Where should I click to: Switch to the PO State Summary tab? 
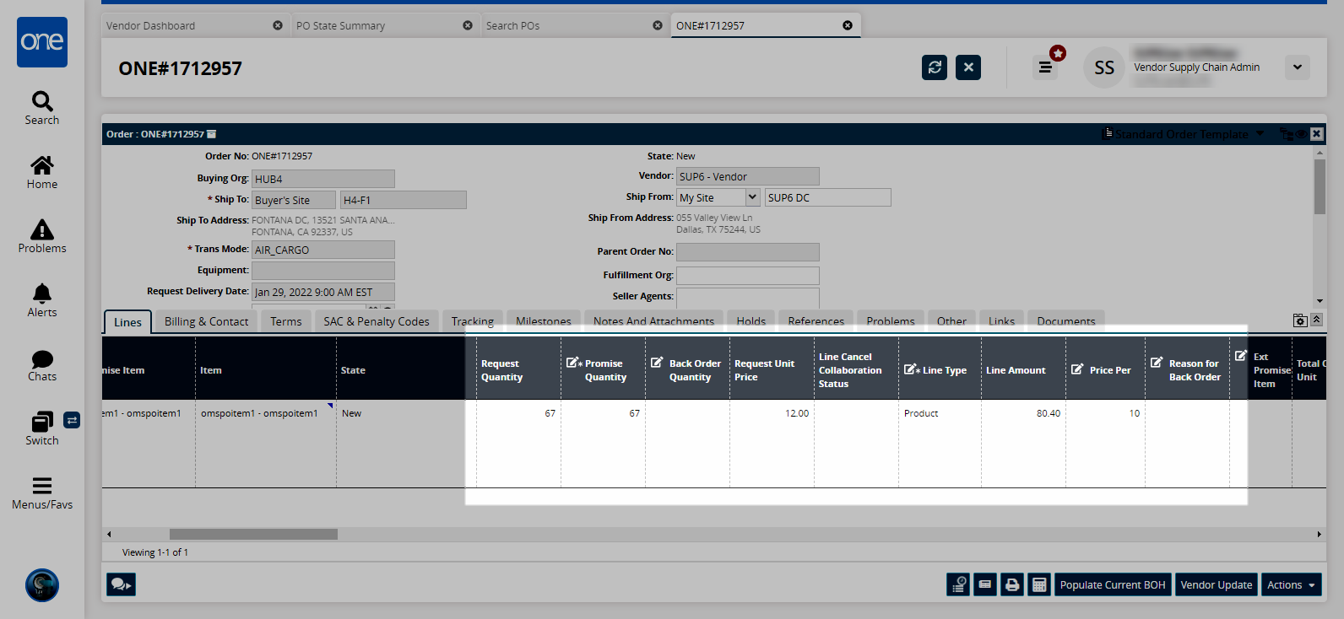coord(340,25)
